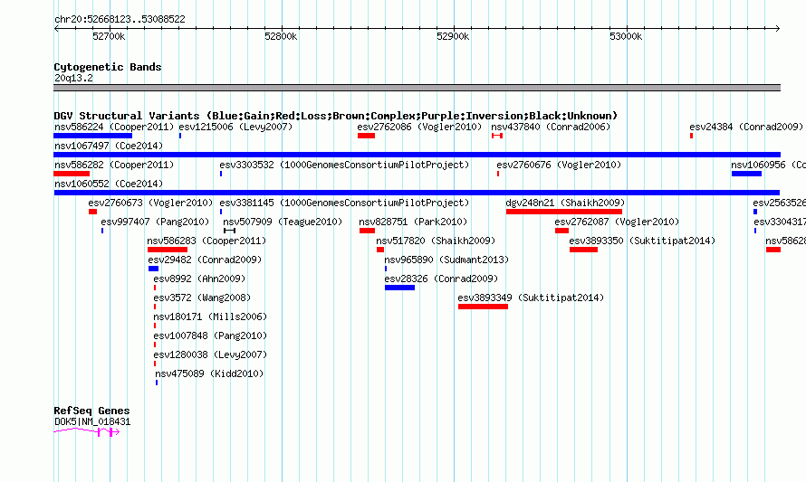Open the esv29482 (Conrad2009) label

[x=205, y=260]
